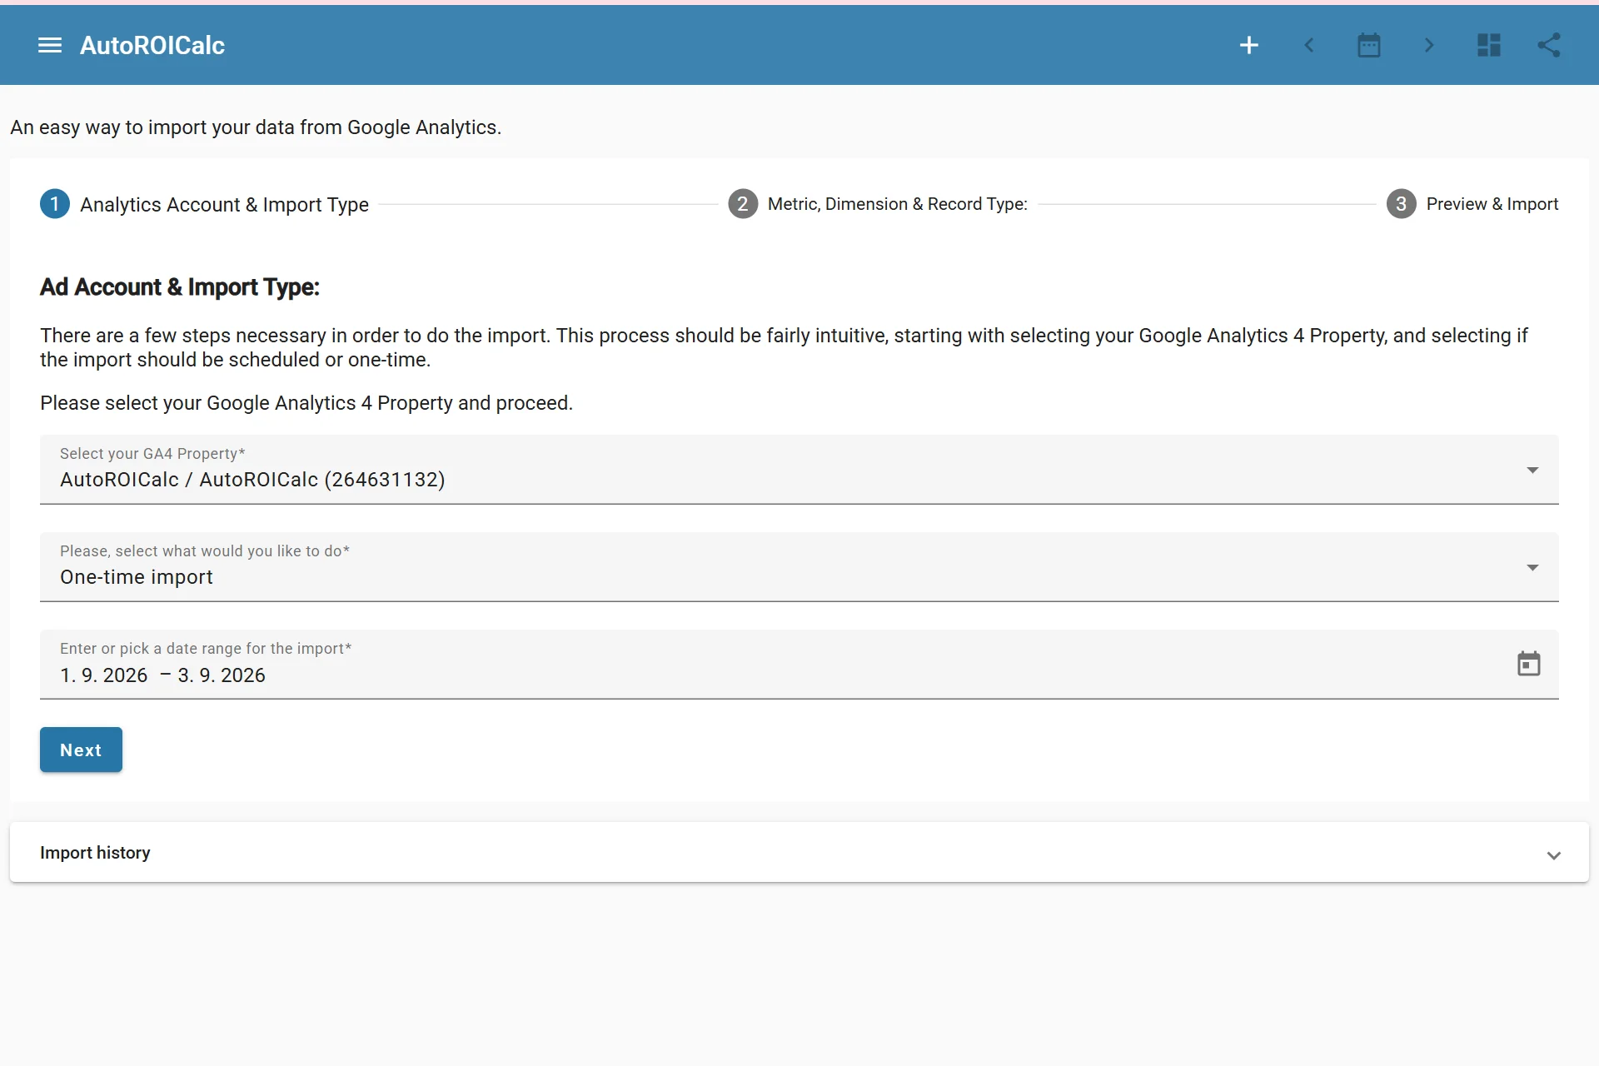Screen dimensions: 1599x1066
Task: Click the AutoROICalc app title
Action: point(152,45)
